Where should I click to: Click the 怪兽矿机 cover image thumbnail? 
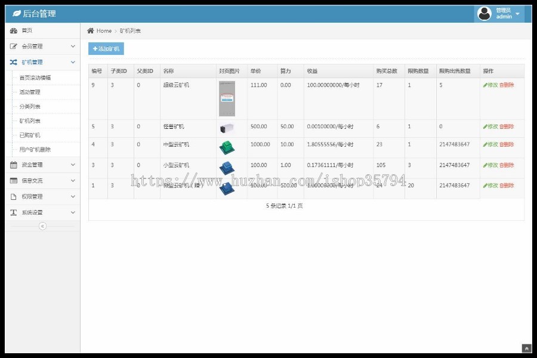[x=228, y=126]
